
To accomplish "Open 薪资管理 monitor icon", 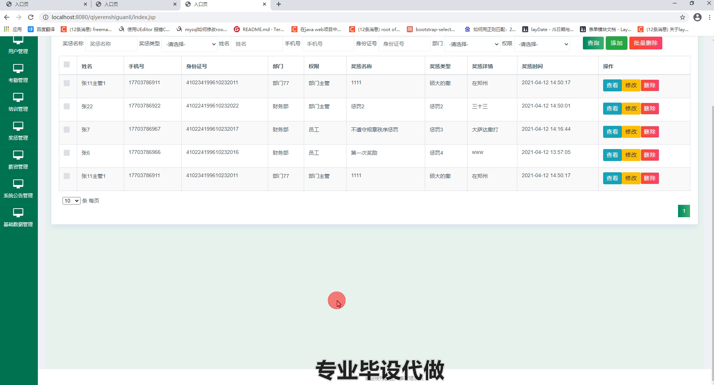I will 18,155.
